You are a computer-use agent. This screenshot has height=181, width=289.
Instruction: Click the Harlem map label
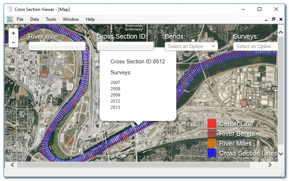[x=89, y=143]
